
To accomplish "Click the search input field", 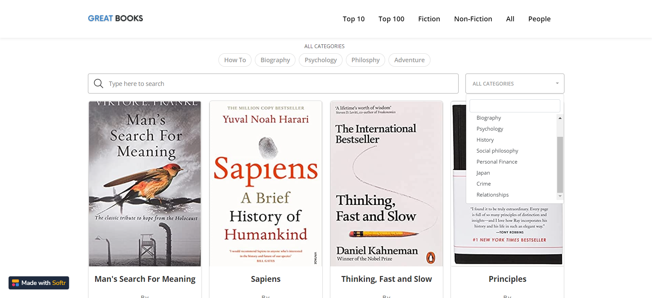I will pos(240,84).
